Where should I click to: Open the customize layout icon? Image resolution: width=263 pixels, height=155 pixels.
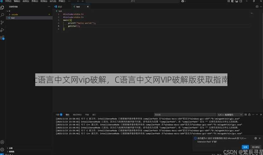[229, 1]
